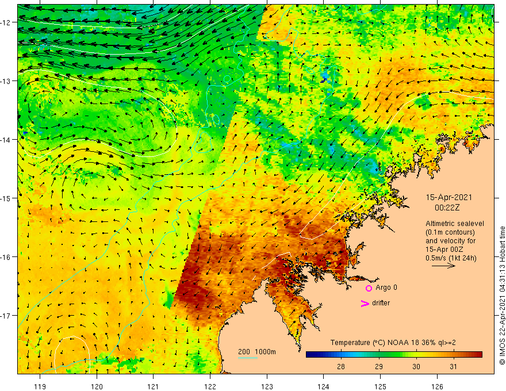Click the 122 longitude axis label

coord(210,386)
